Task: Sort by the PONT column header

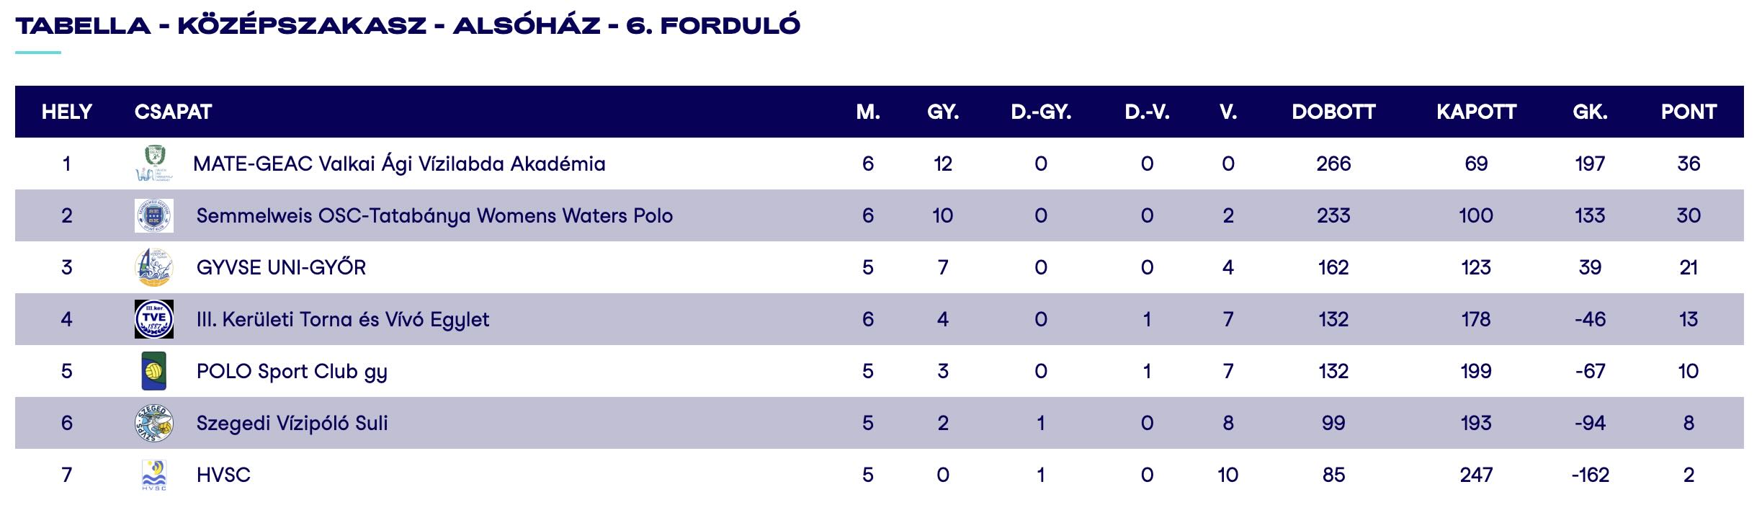Action: tap(1689, 112)
